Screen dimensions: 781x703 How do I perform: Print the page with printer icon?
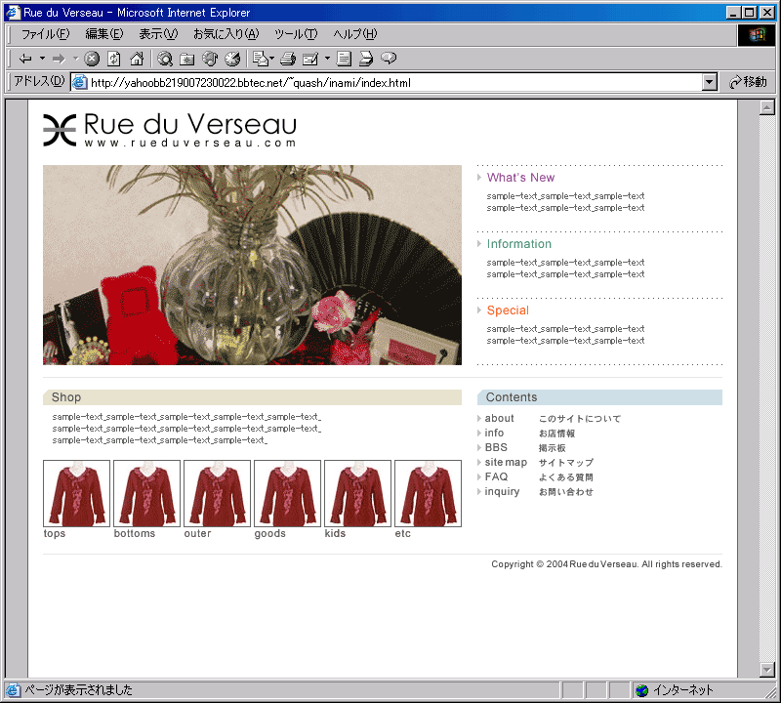[288, 59]
